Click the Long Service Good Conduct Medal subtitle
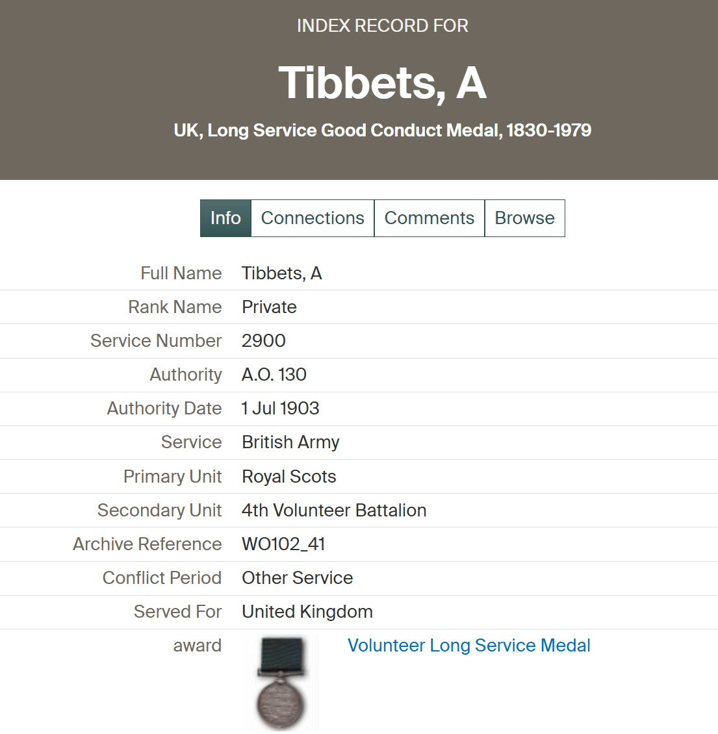The height and width of the screenshot is (734, 718). tap(382, 130)
